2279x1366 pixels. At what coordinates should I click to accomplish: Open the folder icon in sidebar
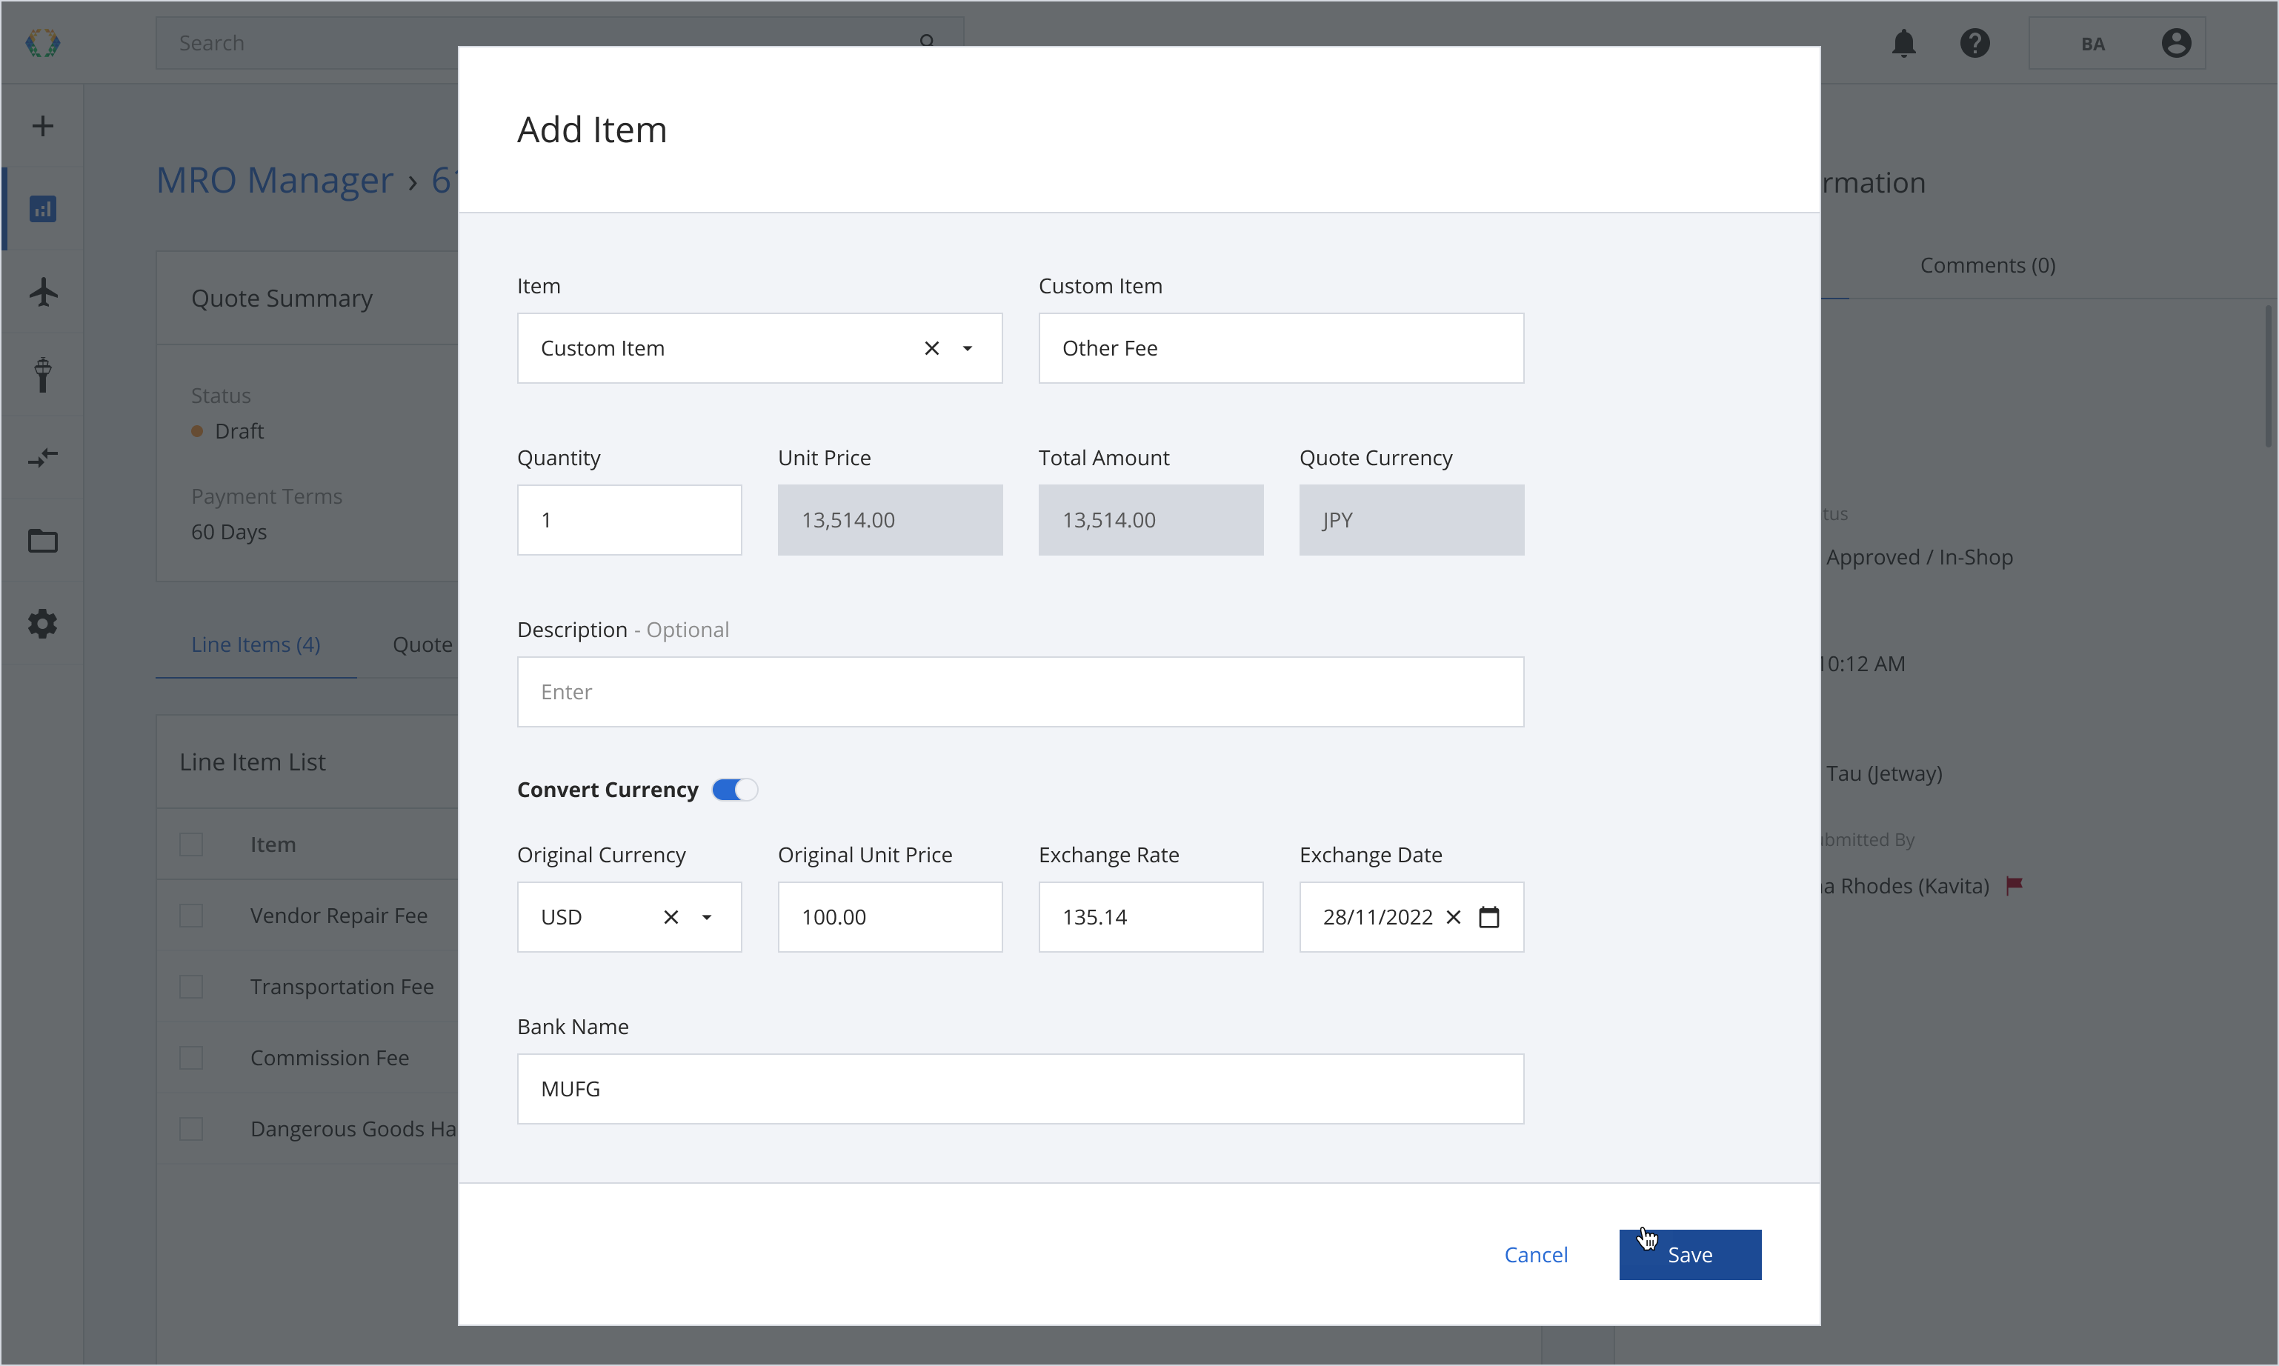(42, 540)
